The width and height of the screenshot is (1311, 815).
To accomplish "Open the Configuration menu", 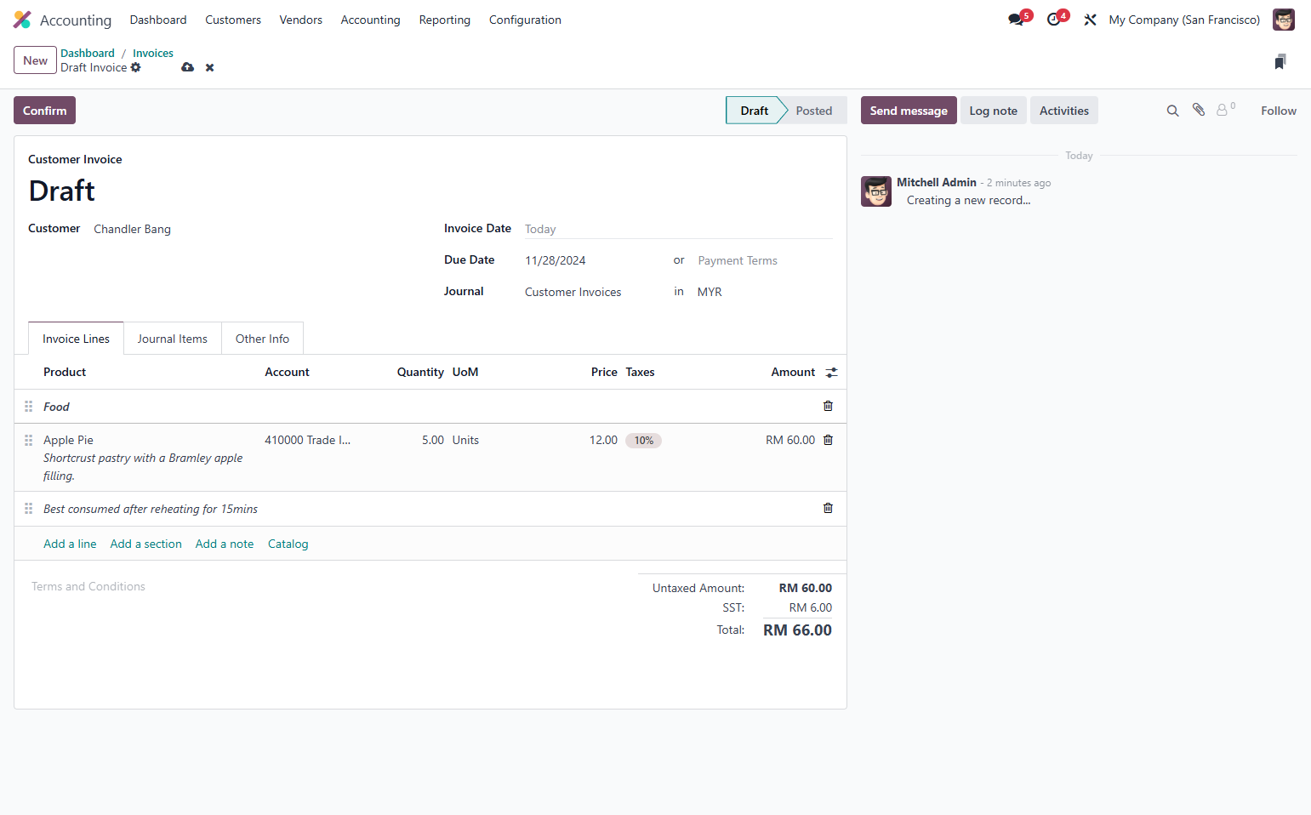I will tap(525, 20).
